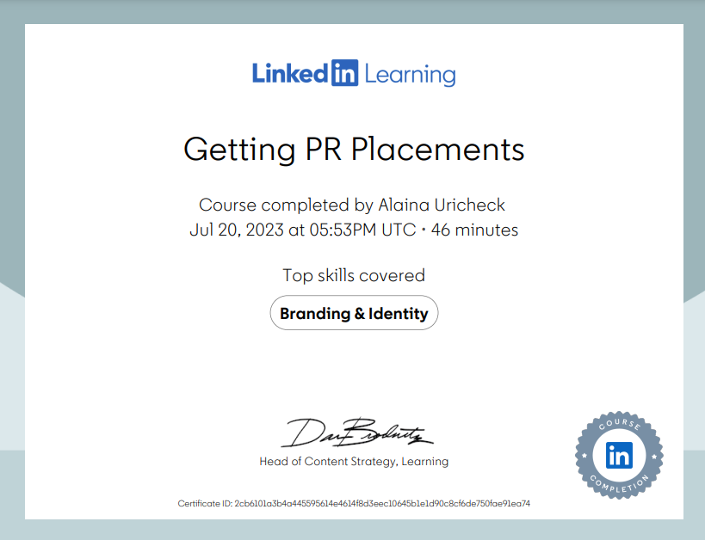Click the Certificate ID string
The image size is (705, 540).
tap(354, 504)
